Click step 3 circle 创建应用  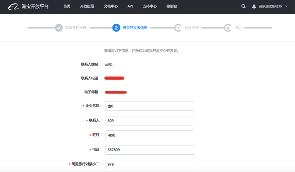tap(178, 28)
